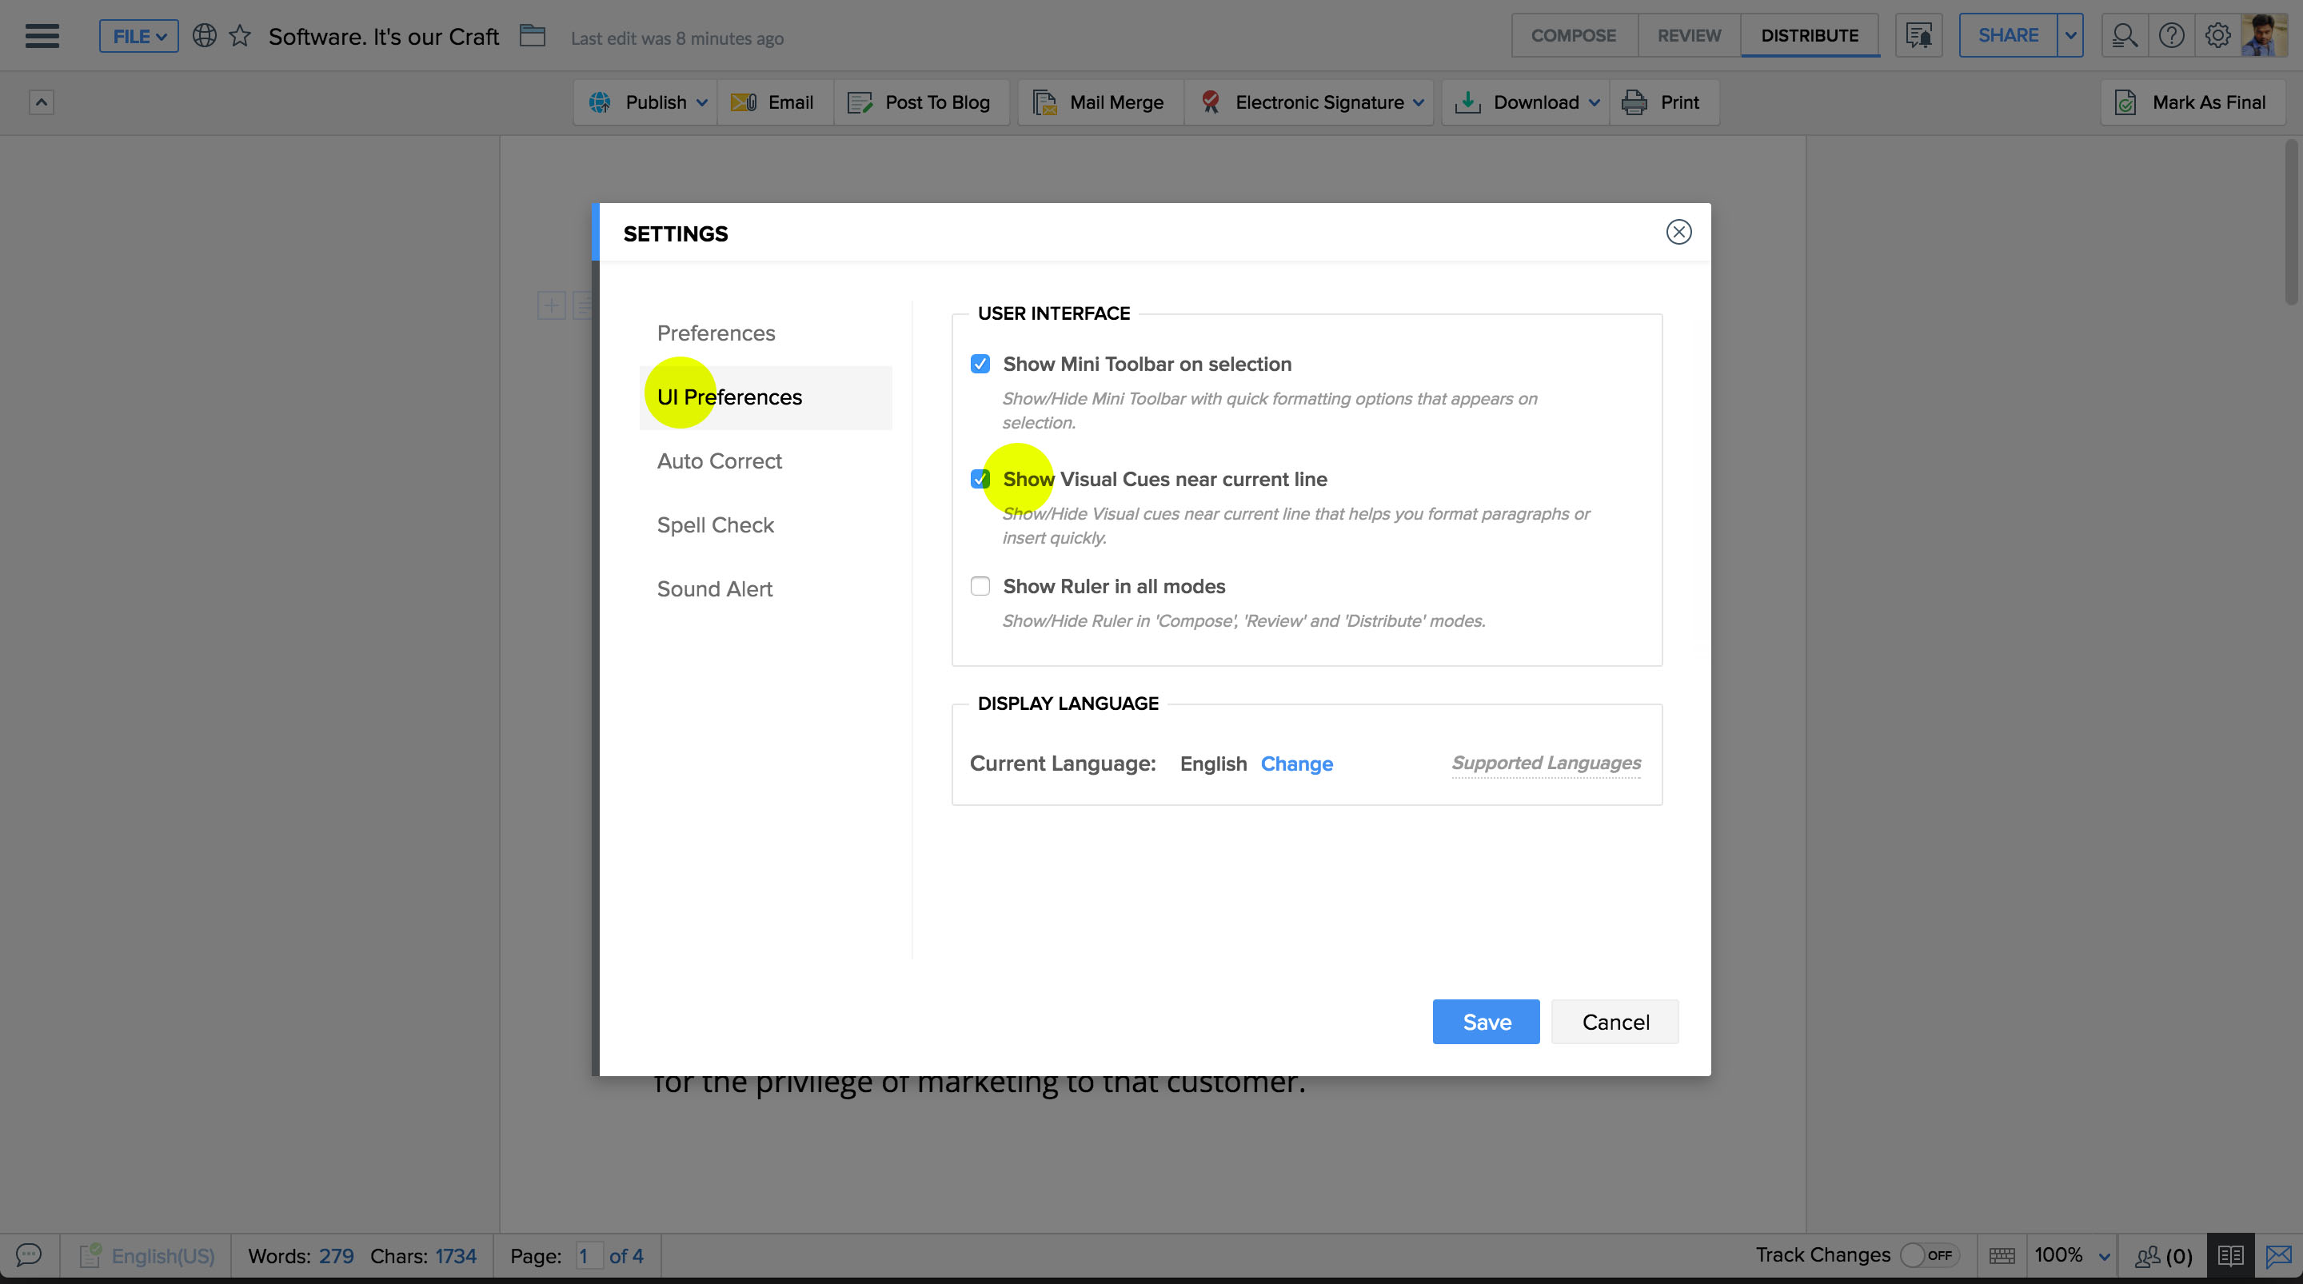
Task: Click the vertical document scrollbar
Action: point(2291,224)
